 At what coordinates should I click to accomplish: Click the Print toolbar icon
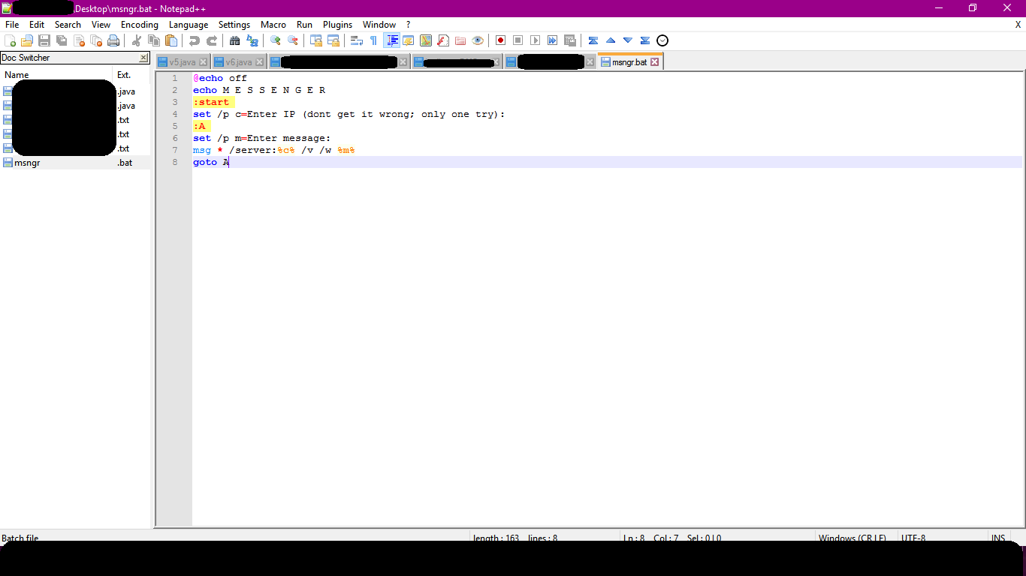point(113,40)
